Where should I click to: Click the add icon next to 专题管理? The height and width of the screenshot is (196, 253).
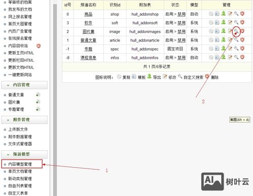coord(38,109)
